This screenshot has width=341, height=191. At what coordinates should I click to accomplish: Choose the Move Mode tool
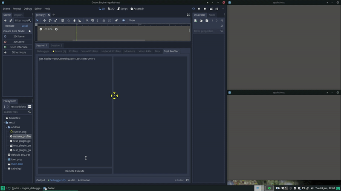[x=44, y=20]
